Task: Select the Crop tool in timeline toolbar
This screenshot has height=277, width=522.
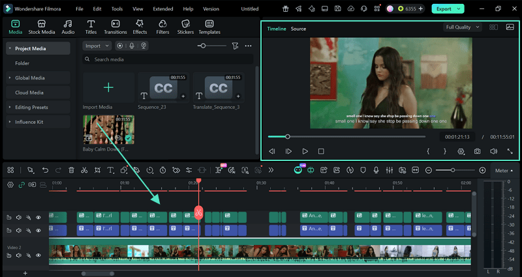Action: (x=97, y=170)
